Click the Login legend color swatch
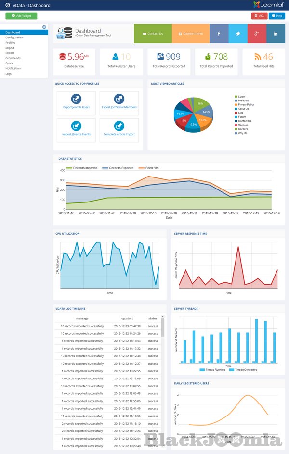Image resolution: width=289 pixels, height=454 pixels. [x=236, y=97]
